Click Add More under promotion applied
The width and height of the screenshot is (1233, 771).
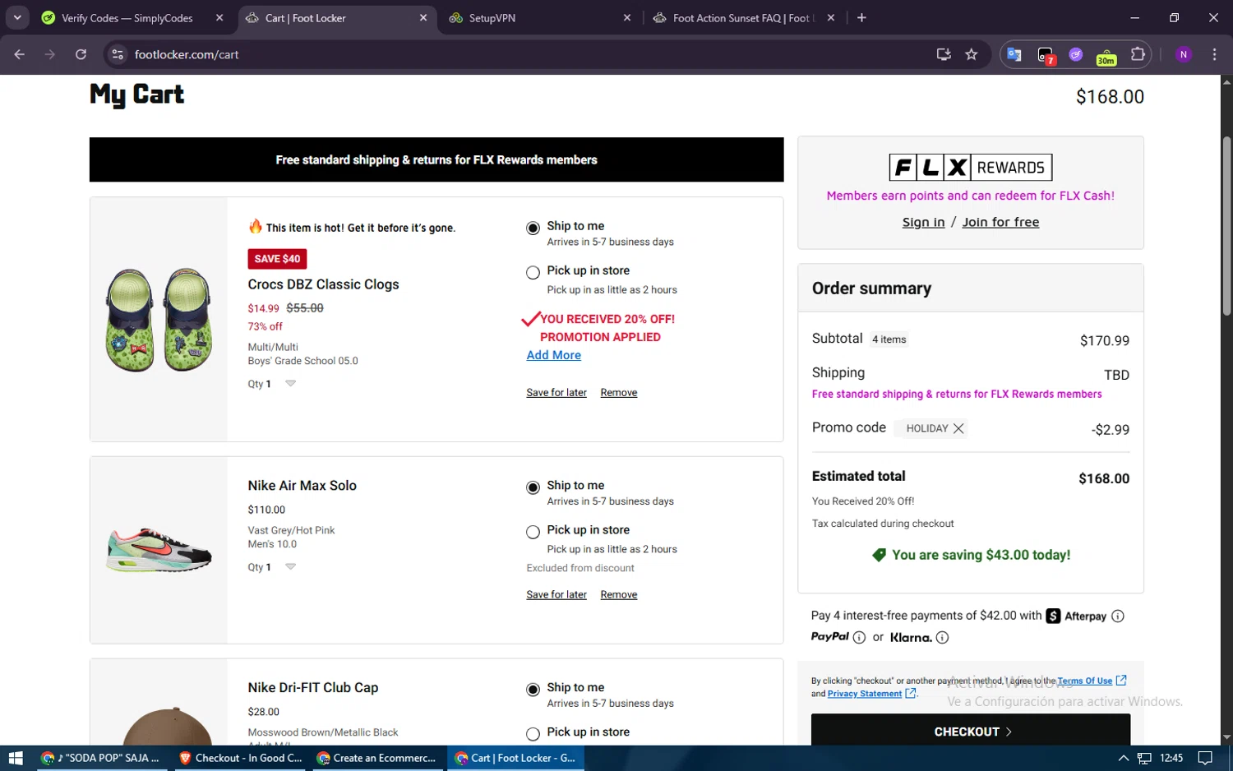click(x=554, y=355)
